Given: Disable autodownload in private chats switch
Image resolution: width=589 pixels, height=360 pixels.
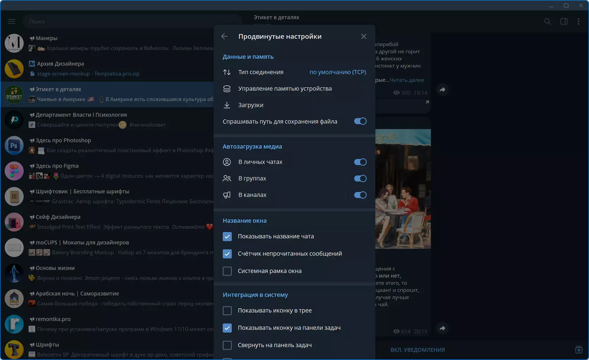Looking at the screenshot, I should [360, 162].
